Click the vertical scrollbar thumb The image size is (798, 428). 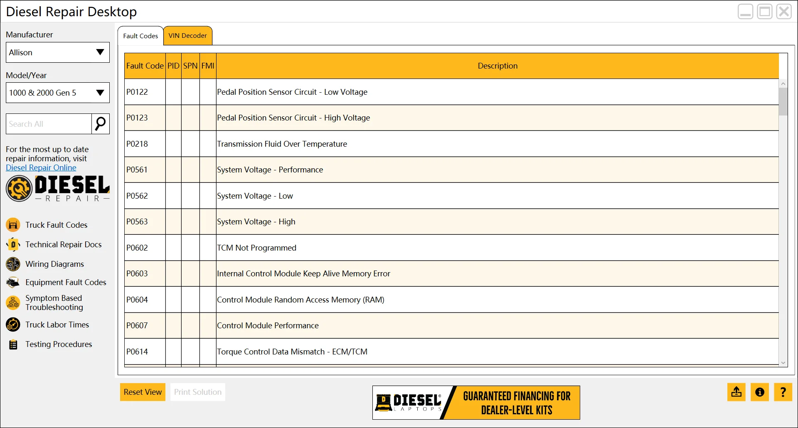[783, 101]
